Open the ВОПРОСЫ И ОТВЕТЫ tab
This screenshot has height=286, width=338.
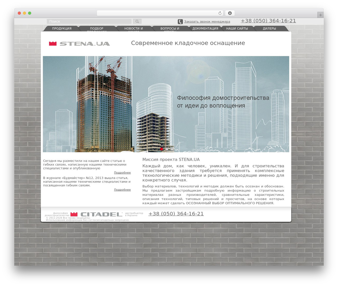point(170,29)
